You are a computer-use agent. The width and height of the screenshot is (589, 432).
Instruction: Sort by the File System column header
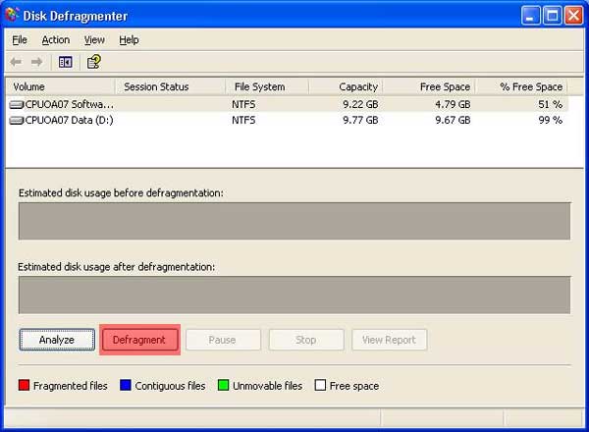tap(267, 86)
